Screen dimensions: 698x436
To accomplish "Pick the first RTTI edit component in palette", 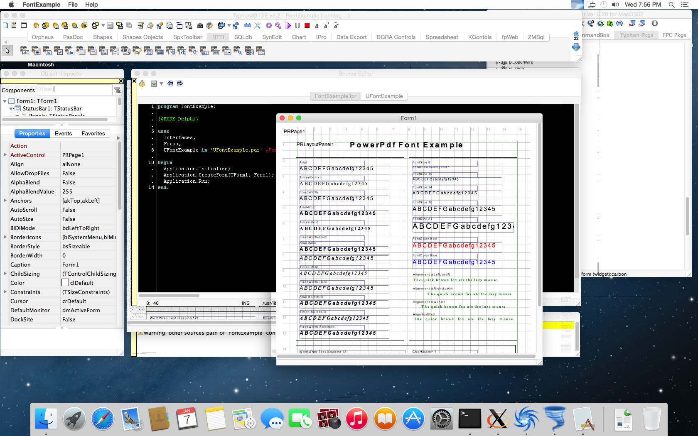I will (x=25, y=51).
